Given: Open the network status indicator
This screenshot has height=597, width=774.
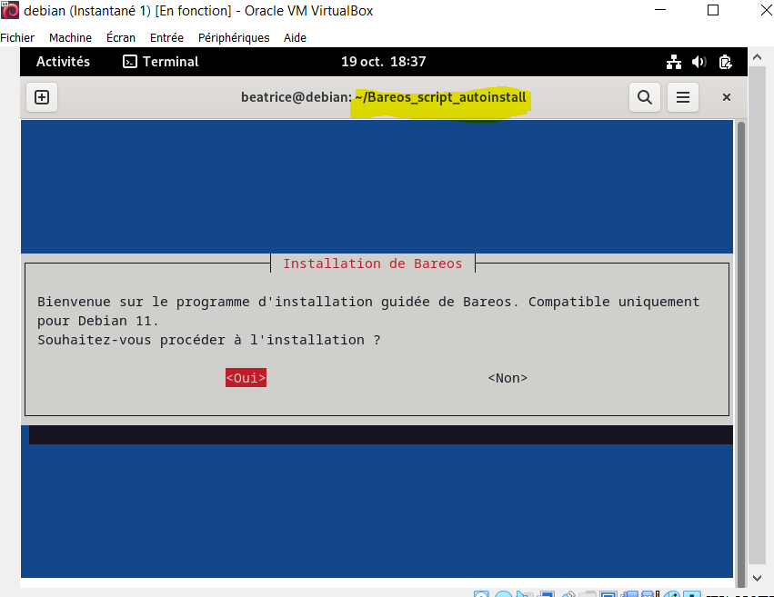Looking at the screenshot, I should coord(674,62).
